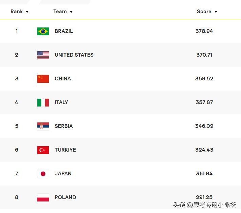
Task: Sort by the Team column arrow
Action: click(x=71, y=12)
